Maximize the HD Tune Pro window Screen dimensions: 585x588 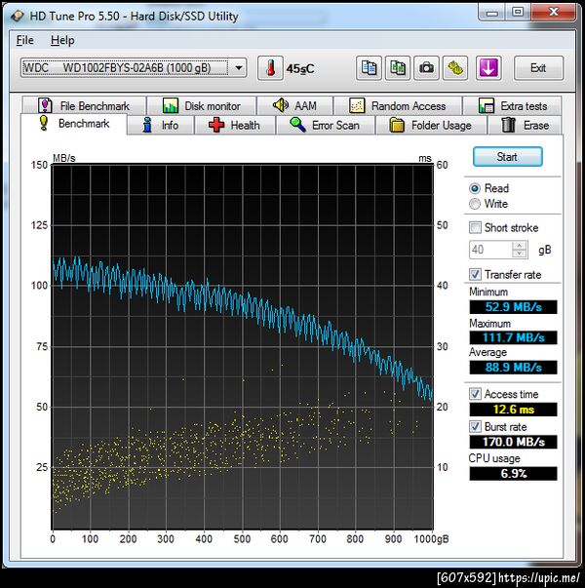click(518, 13)
